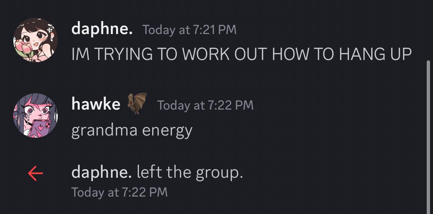Select the "grandma energy" message
Screen dimensions: 433x214
point(132,130)
